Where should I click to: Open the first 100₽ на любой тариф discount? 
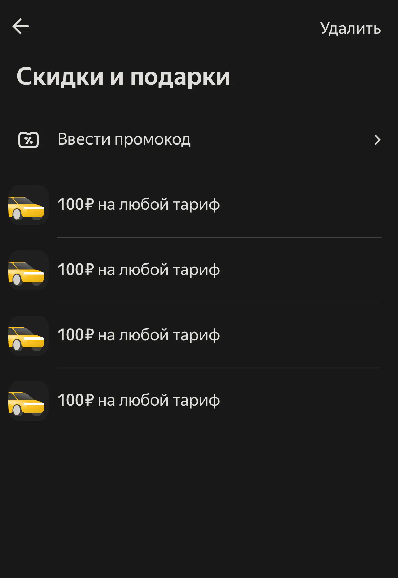pos(199,205)
